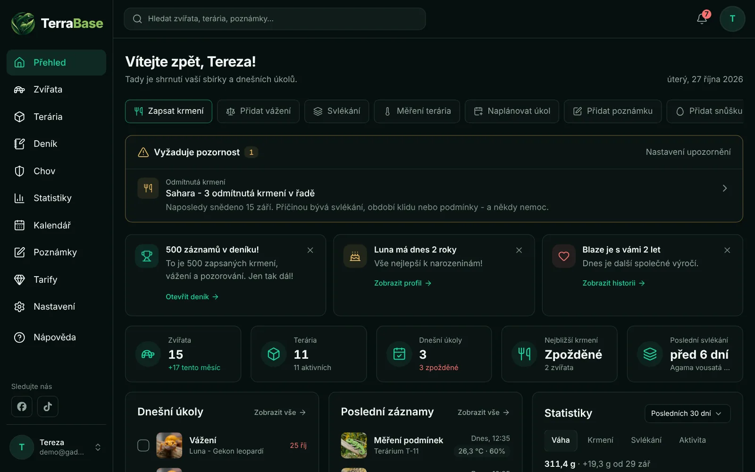Image resolution: width=755 pixels, height=472 pixels.
Task: Click into the Hledat zvířata search field
Action: pyautogui.click(x=275, y=19)
